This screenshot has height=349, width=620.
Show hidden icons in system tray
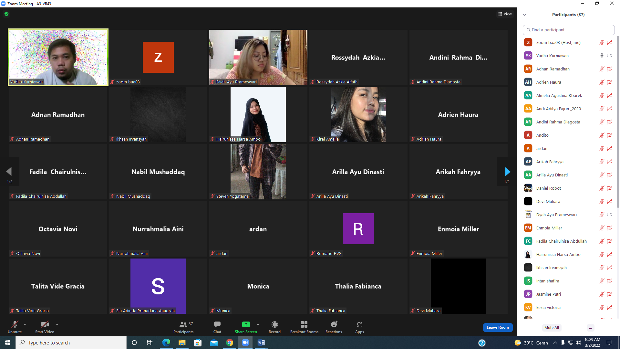555,343
